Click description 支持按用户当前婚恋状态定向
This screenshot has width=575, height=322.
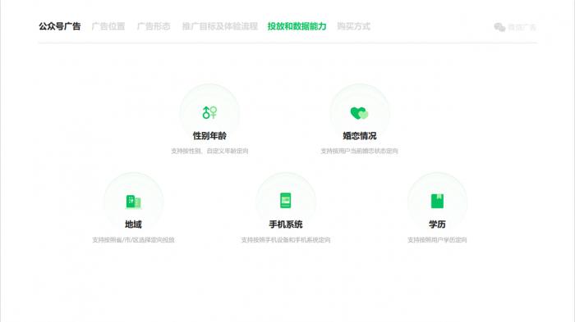pyautogui.click(x=360, y=151)
